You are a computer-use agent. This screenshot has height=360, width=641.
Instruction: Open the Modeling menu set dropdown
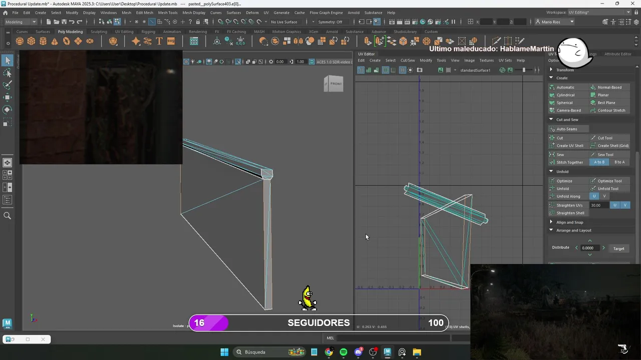tap(21, 21)
